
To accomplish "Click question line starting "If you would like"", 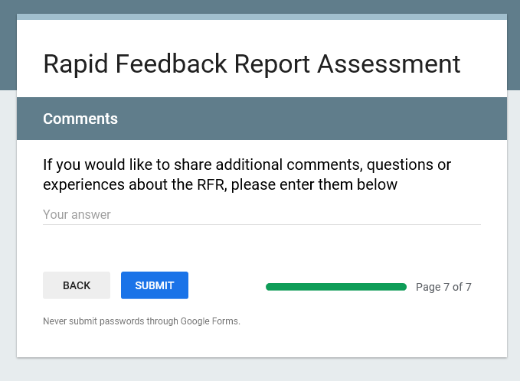I will 247,164.
